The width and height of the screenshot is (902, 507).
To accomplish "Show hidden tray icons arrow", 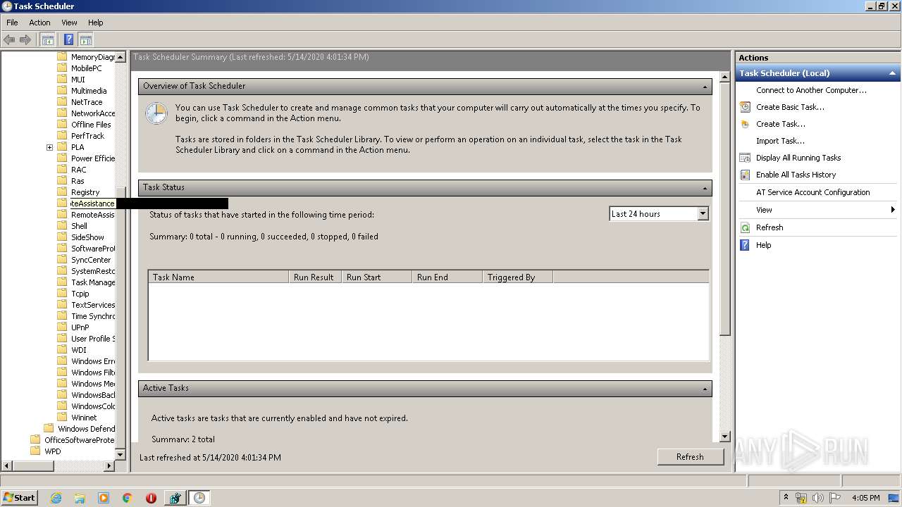I will pyautogui.click(x=786, y=497).
